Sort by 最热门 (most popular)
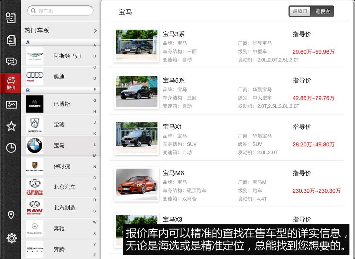 click(x=300, y=11)
